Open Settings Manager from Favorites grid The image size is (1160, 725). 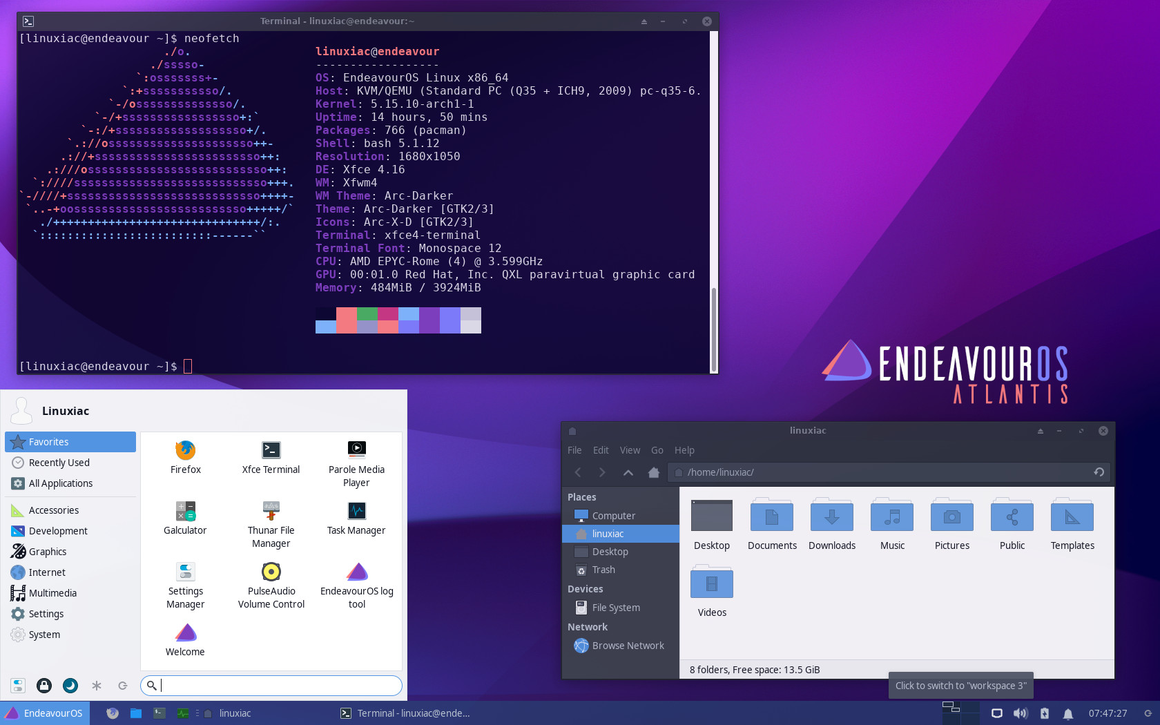click(185, 585)
